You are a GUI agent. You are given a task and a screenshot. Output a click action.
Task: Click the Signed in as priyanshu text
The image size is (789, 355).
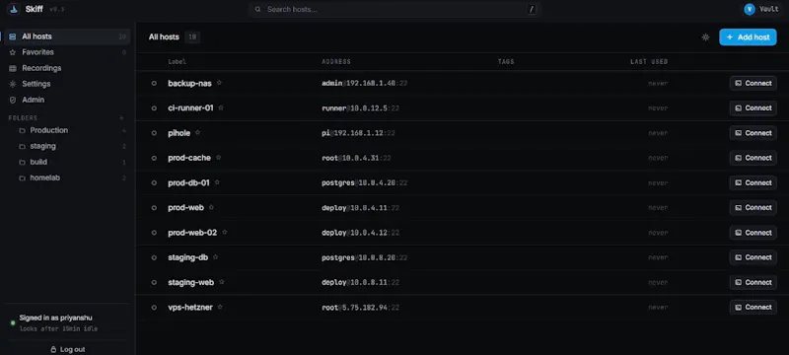click(56, 318)
